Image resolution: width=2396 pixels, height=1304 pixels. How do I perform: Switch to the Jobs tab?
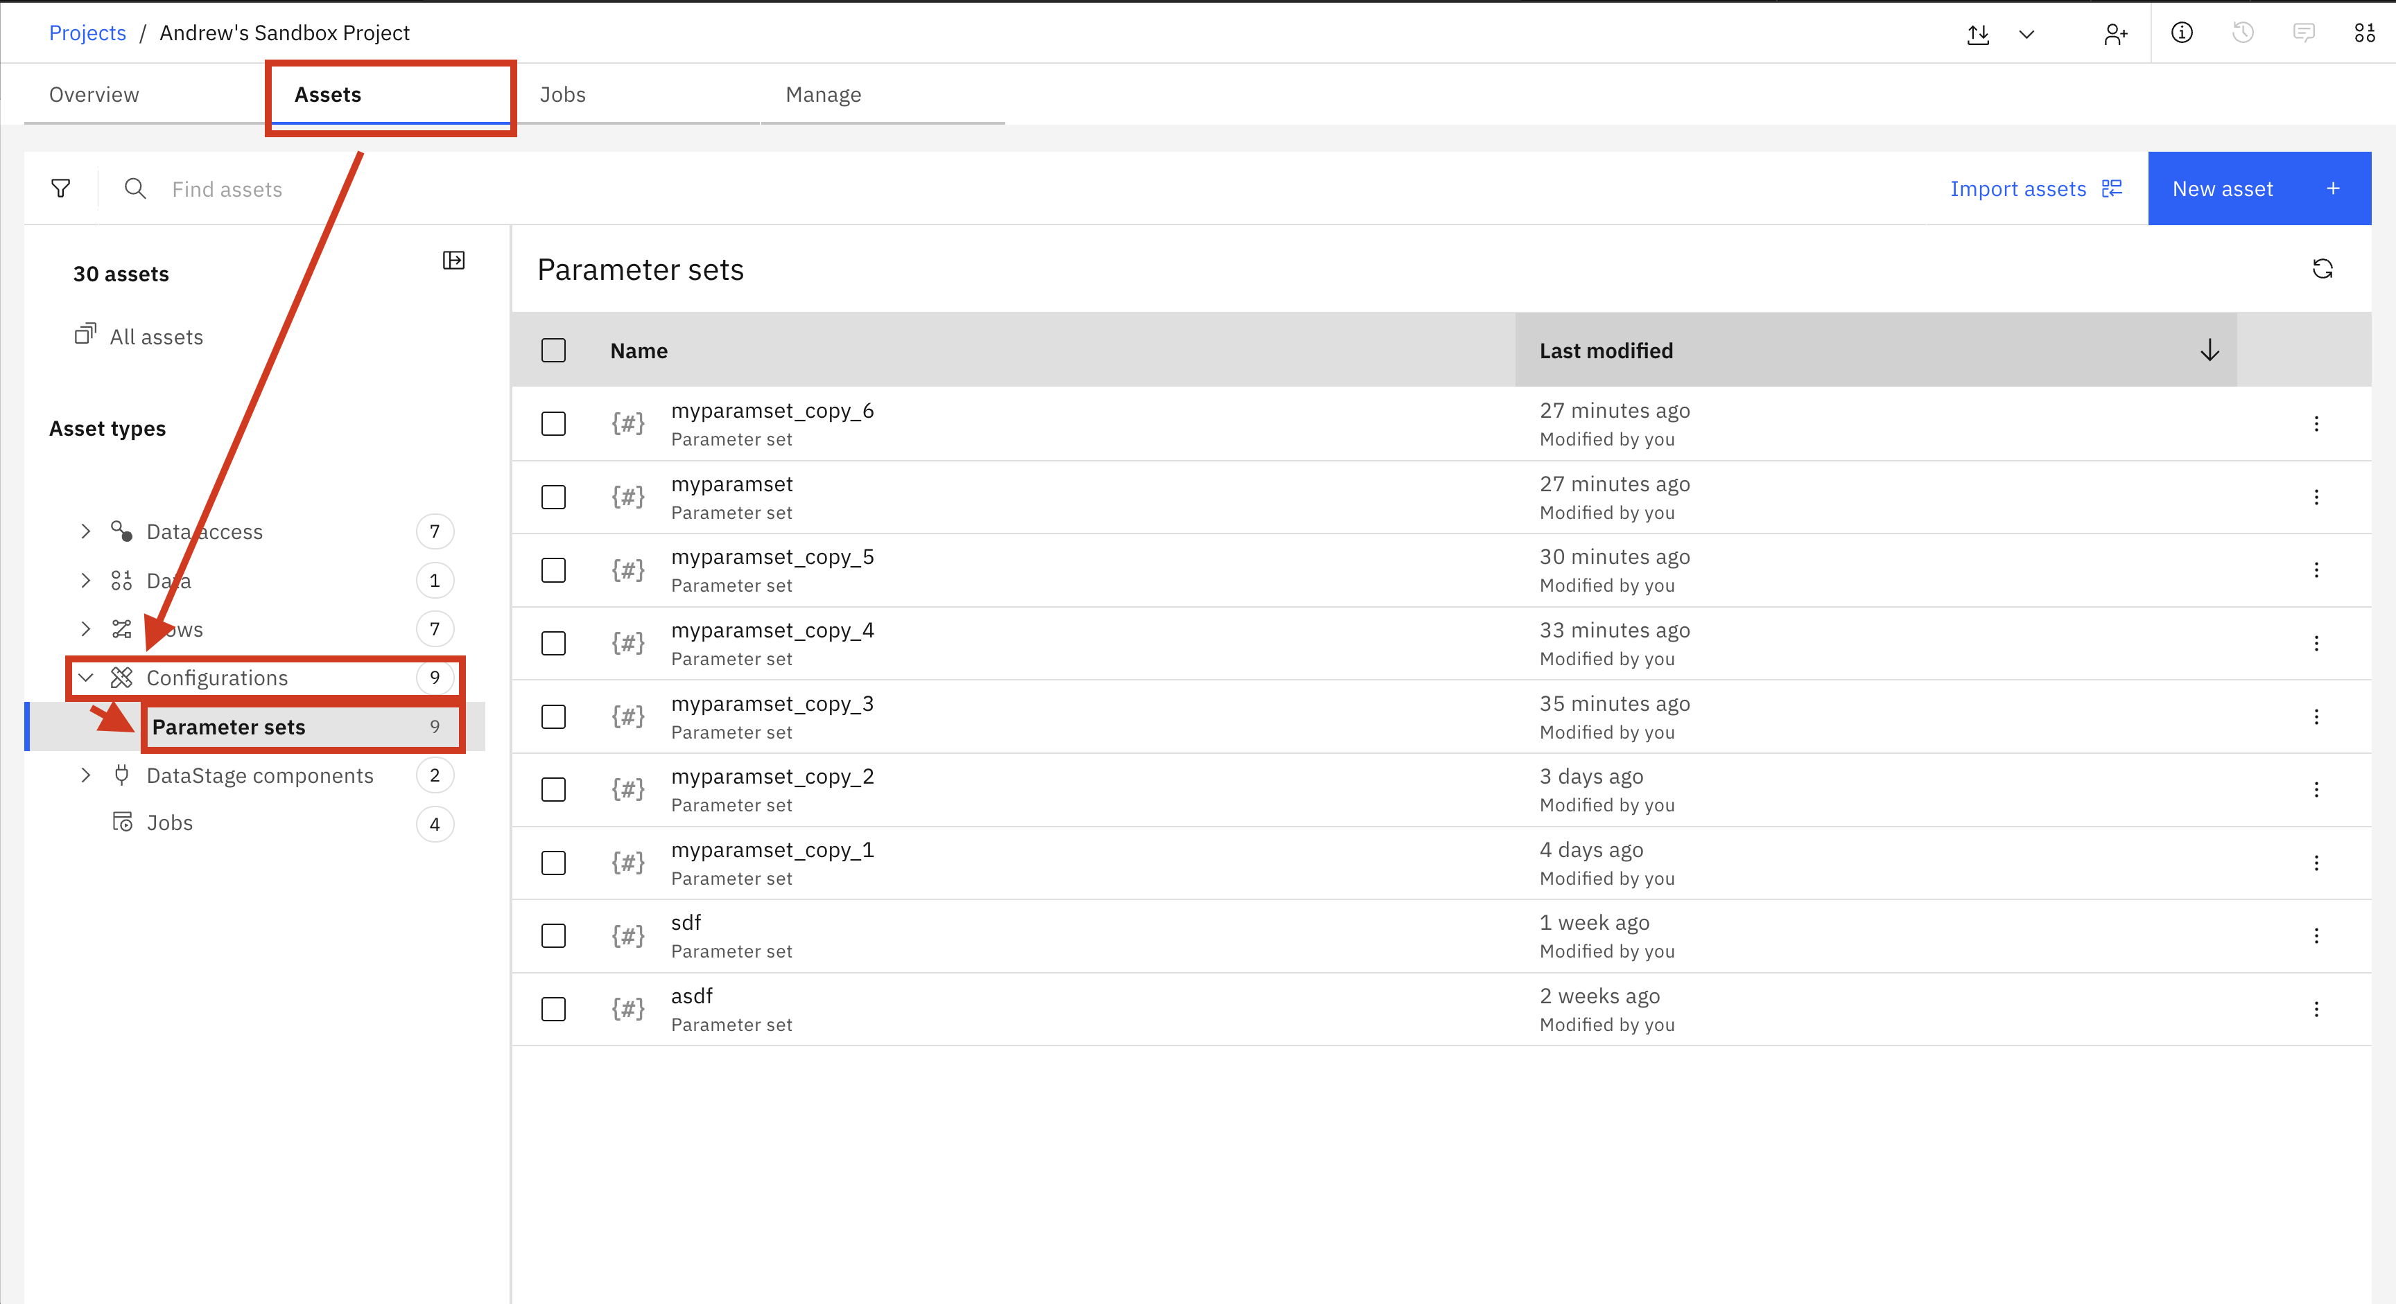click(563, 95)
